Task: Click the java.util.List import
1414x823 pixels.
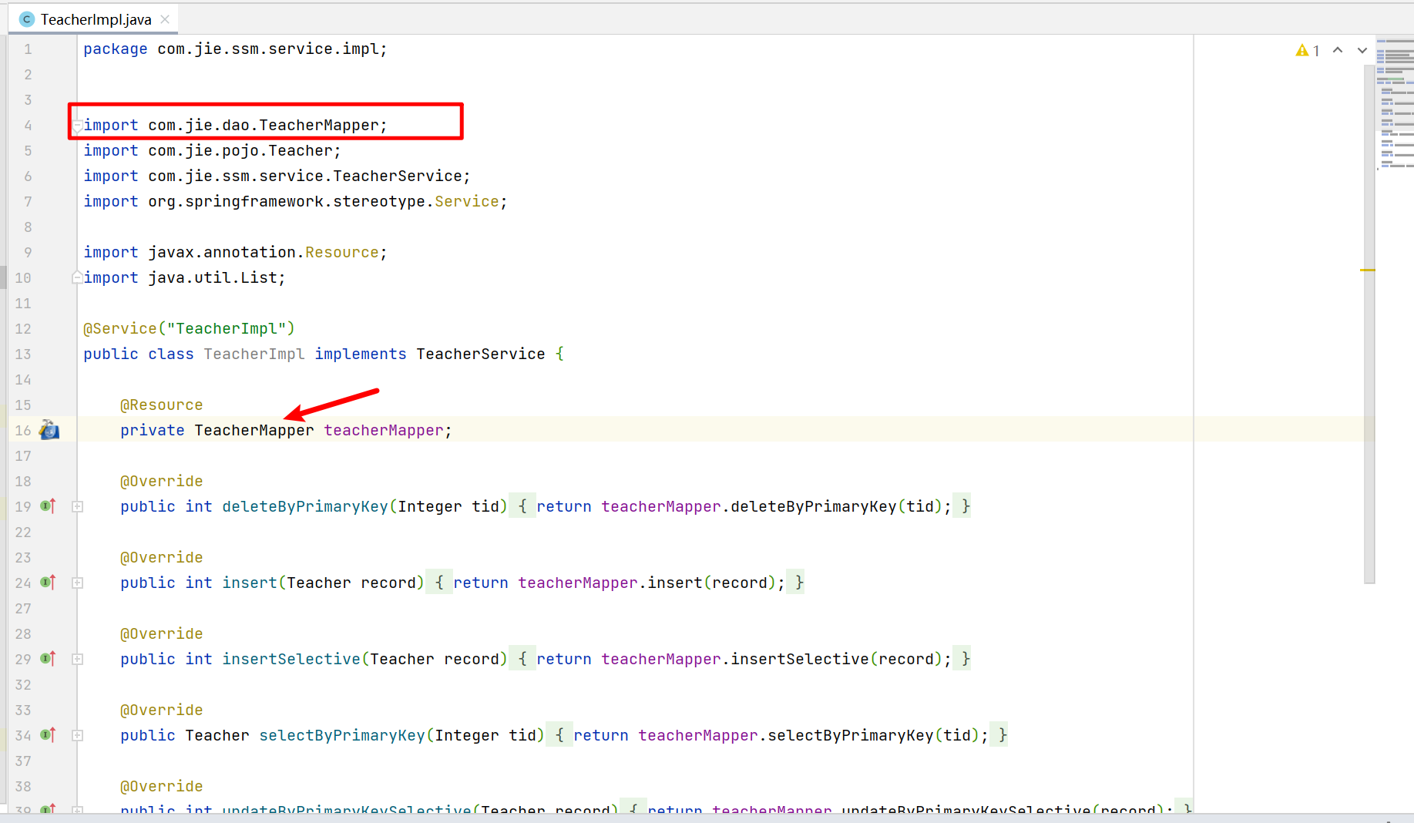Action: 184,277
